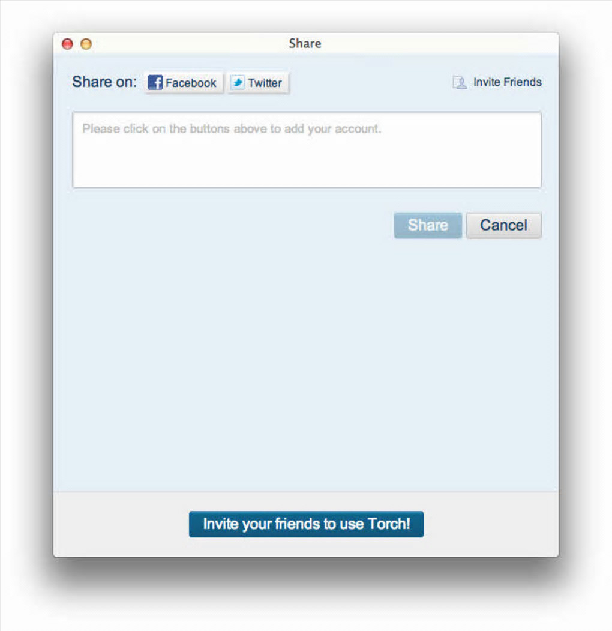Click the Facebook logo icon
The height and width of the screenshot is (631, 612).
pos(155,82)
